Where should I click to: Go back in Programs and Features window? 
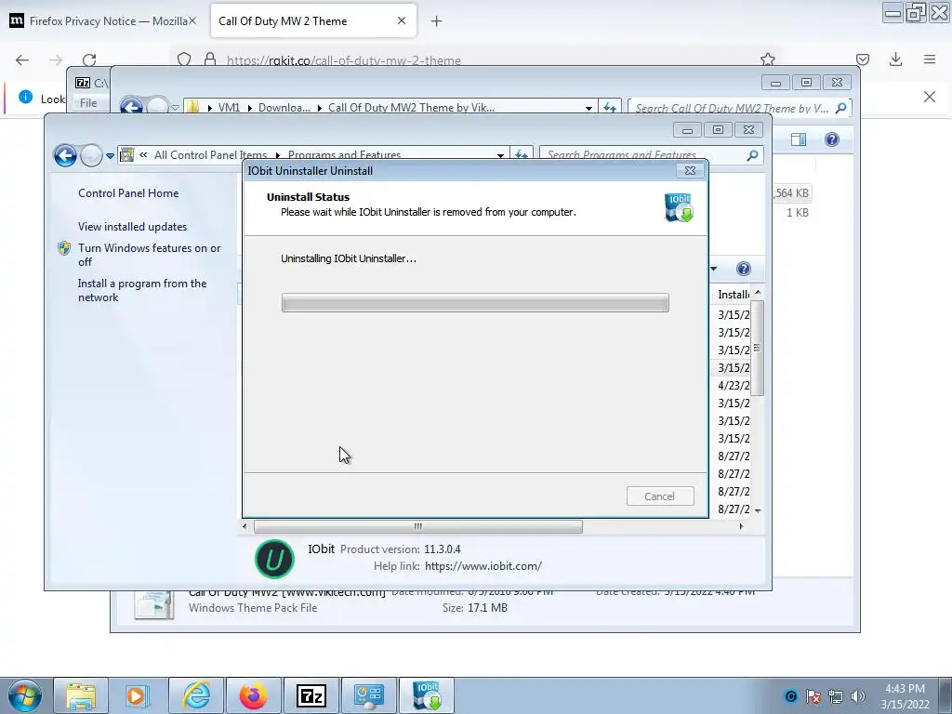pyautogui.click(x=65, y=155)
